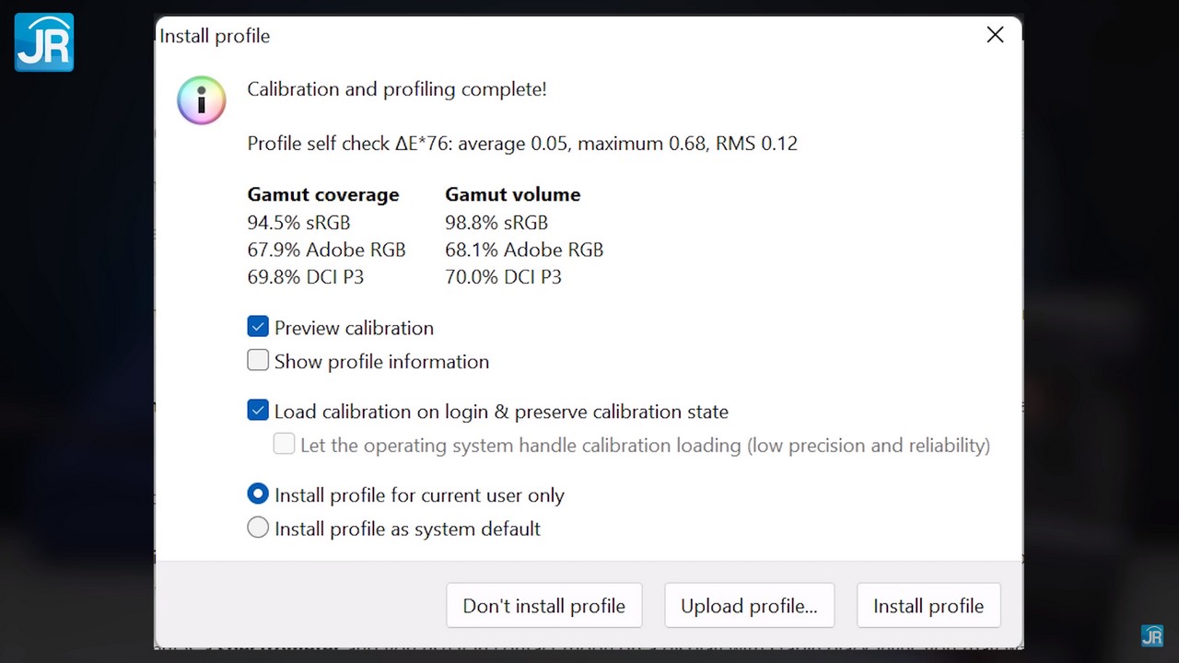The image size is (1179, 663).
Task: Enable Show profile information
Action: pos(258,361)
